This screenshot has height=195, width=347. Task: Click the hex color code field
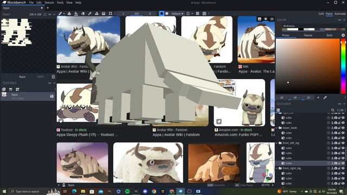[x=312, y=26]
